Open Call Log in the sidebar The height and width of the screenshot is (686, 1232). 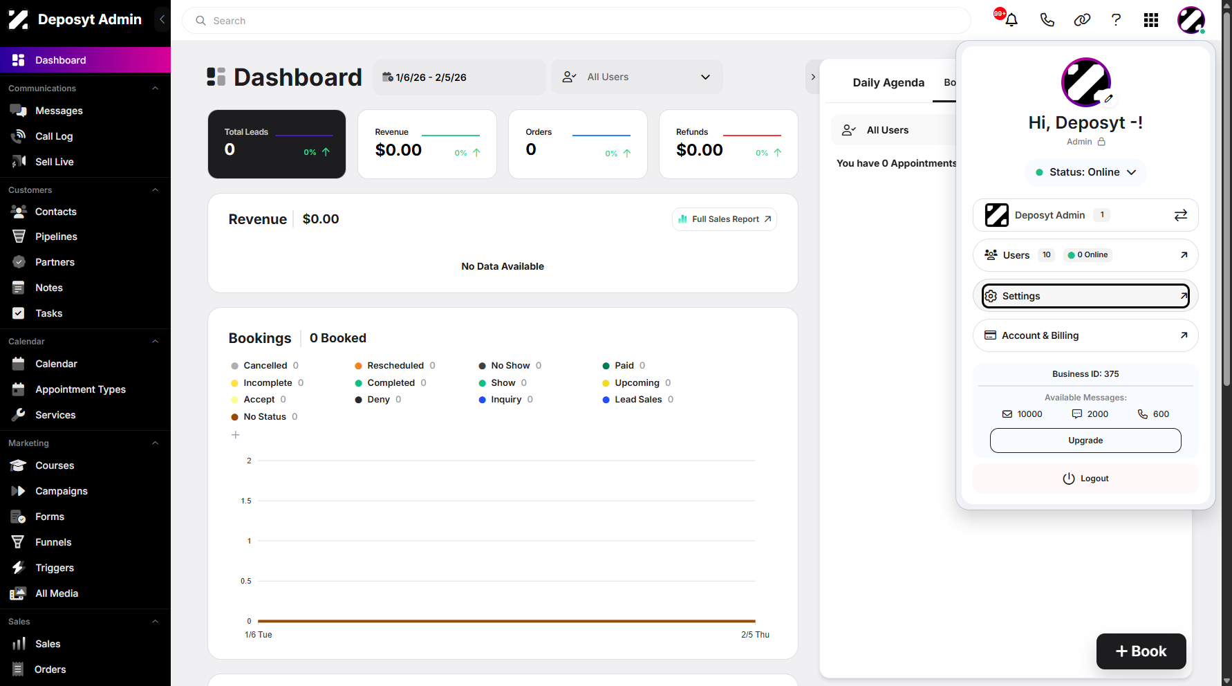(x=85, y=136)
